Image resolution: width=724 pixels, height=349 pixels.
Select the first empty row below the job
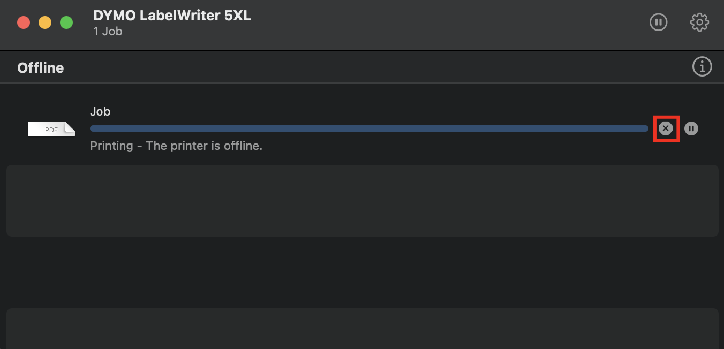[362, 201]
